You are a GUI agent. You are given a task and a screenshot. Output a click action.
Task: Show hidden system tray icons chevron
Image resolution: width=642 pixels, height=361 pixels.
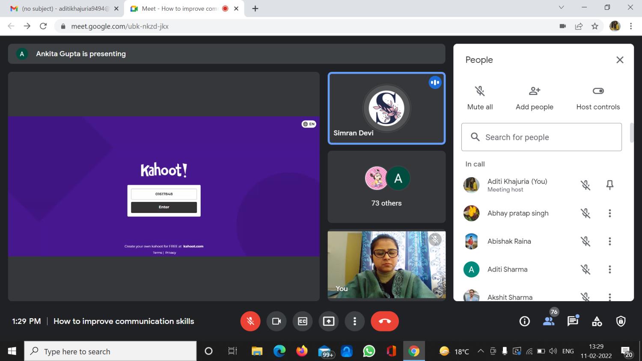(x=481, y=351)
